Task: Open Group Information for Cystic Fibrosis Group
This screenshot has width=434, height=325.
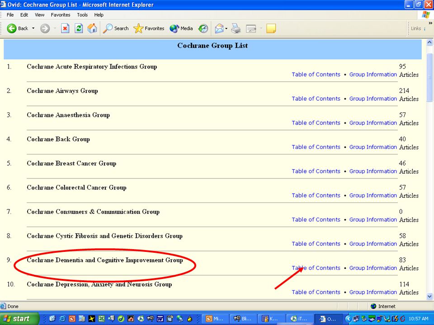Action: 373,244
